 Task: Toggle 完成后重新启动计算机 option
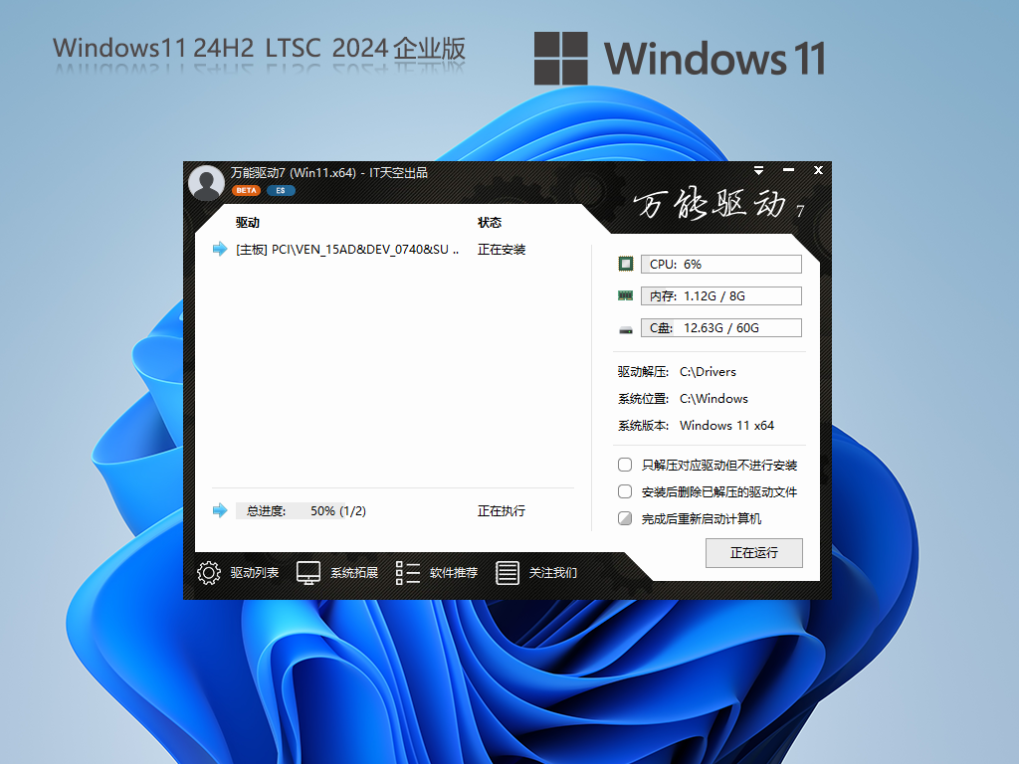(625, 518)
